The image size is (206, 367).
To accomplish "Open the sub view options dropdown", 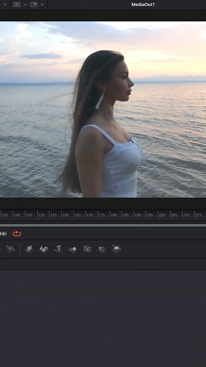I will coord(43,5).
